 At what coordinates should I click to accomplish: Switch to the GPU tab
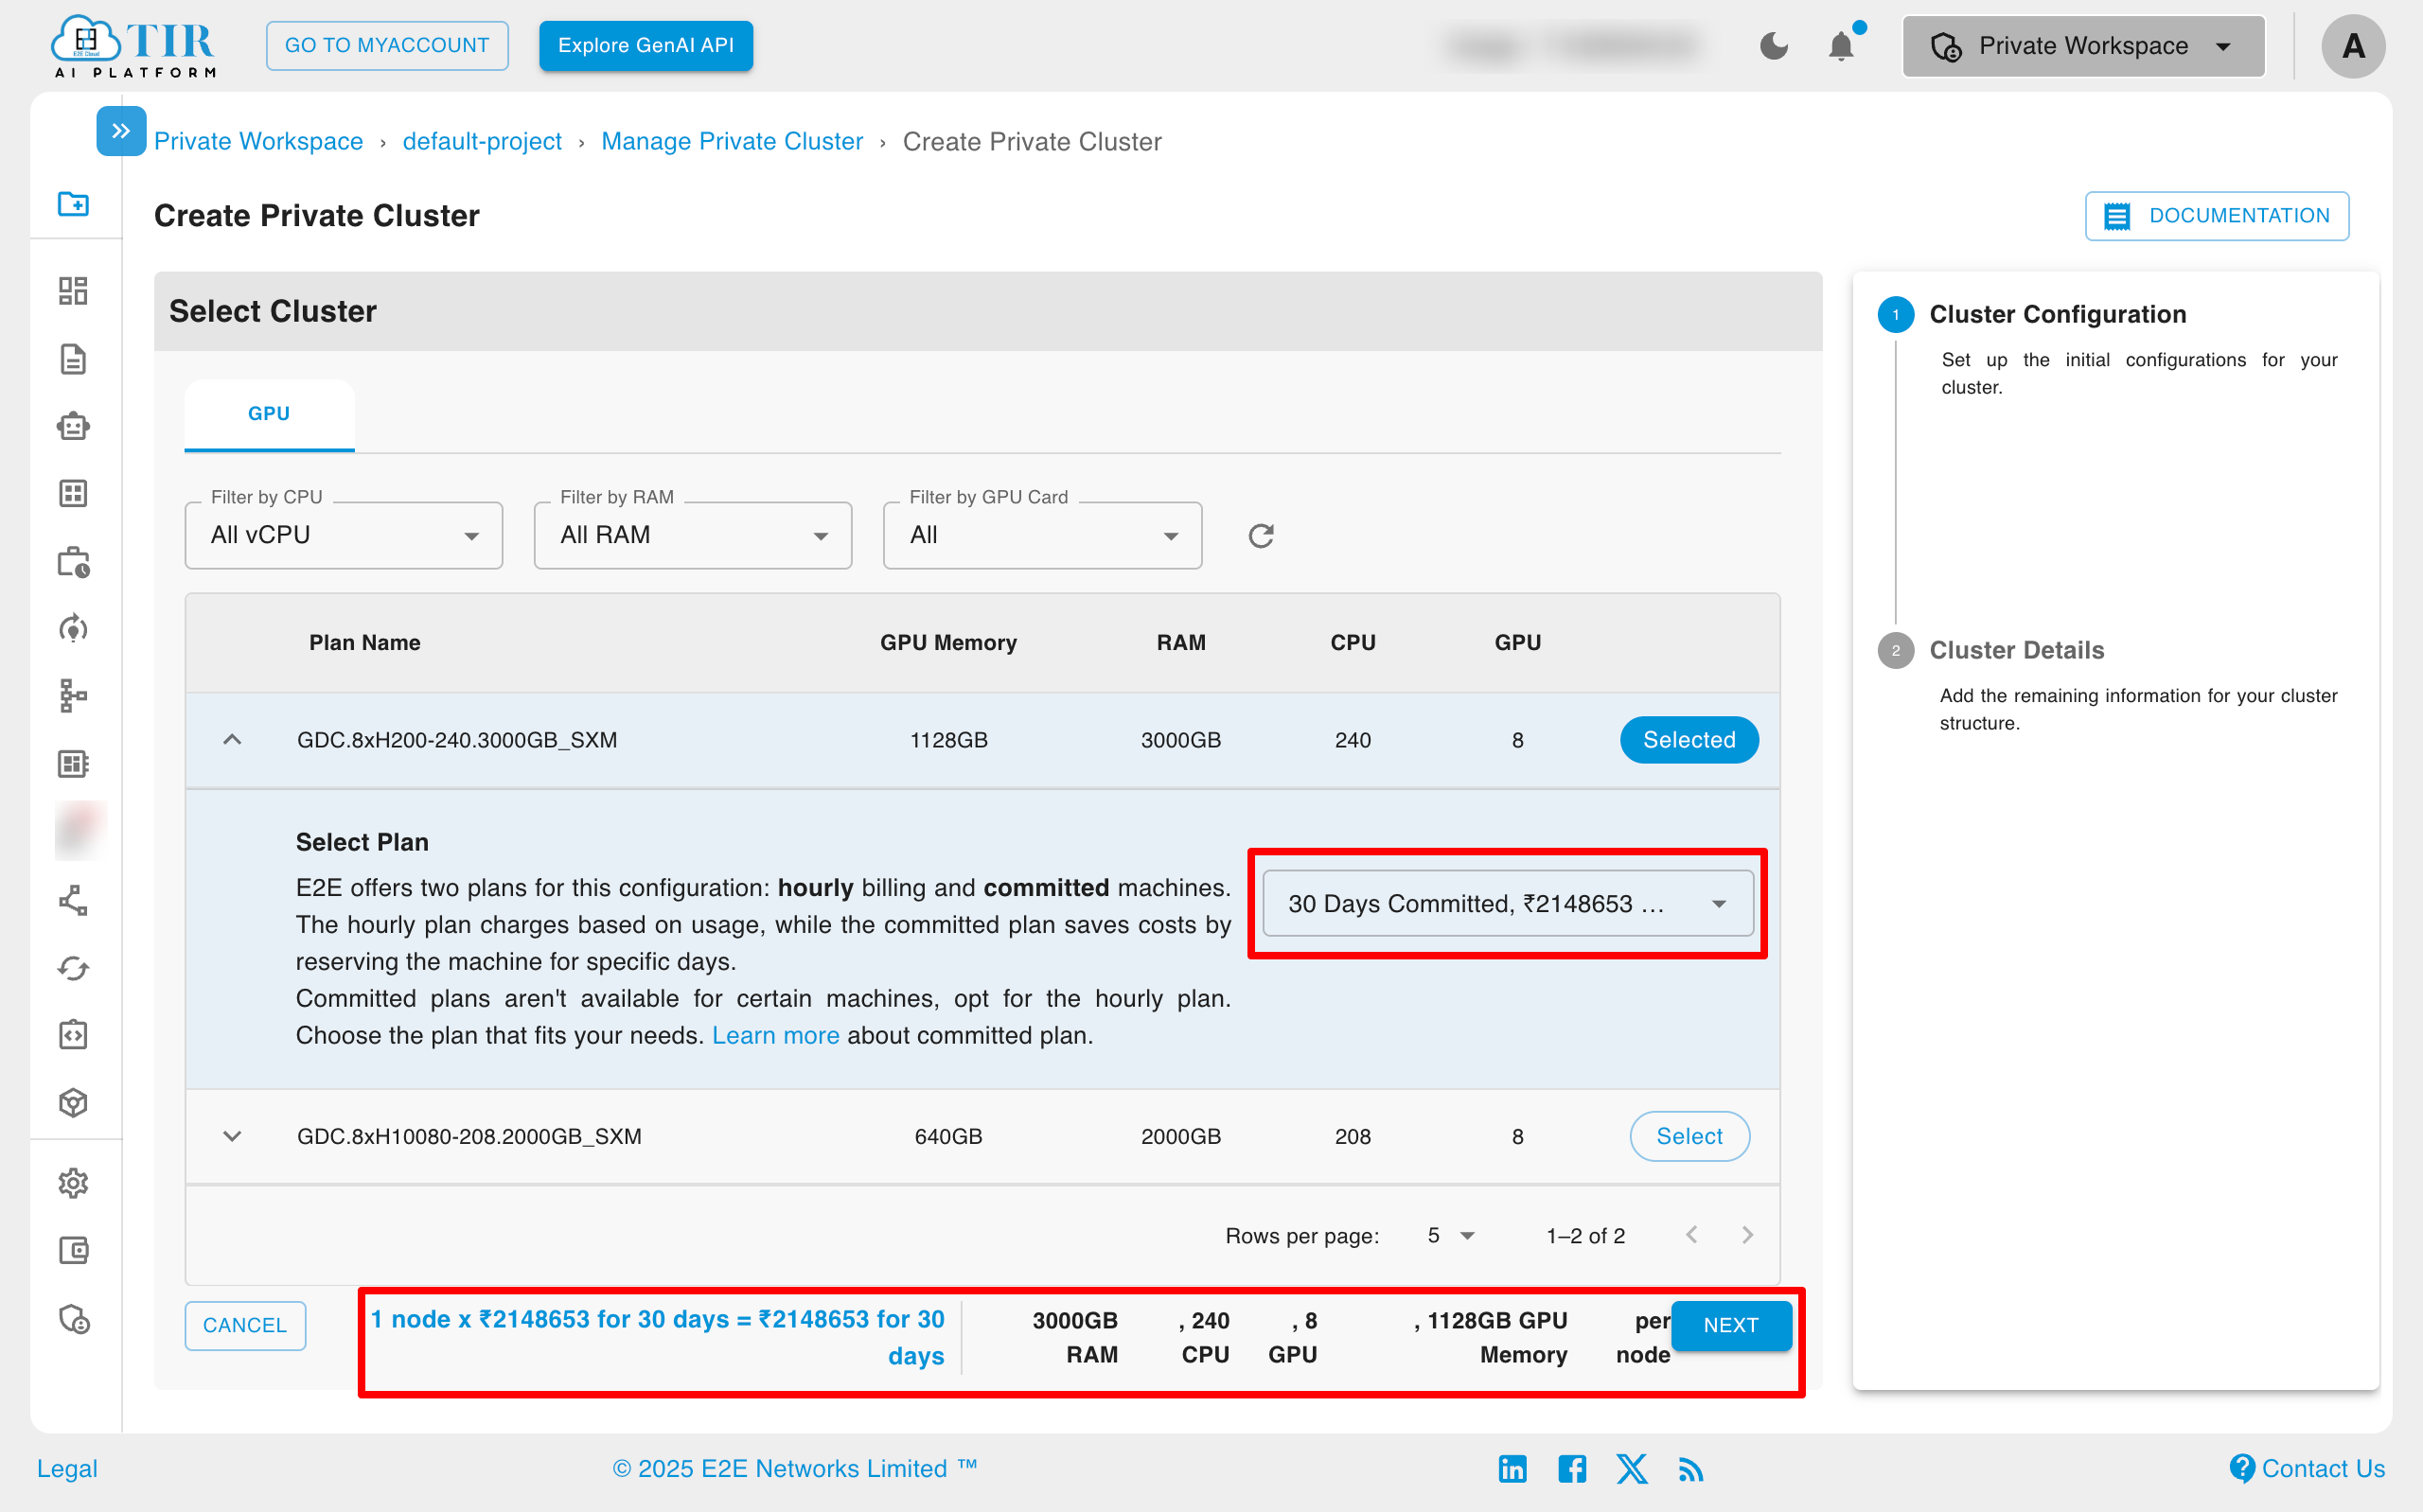(x=269, y=414)
